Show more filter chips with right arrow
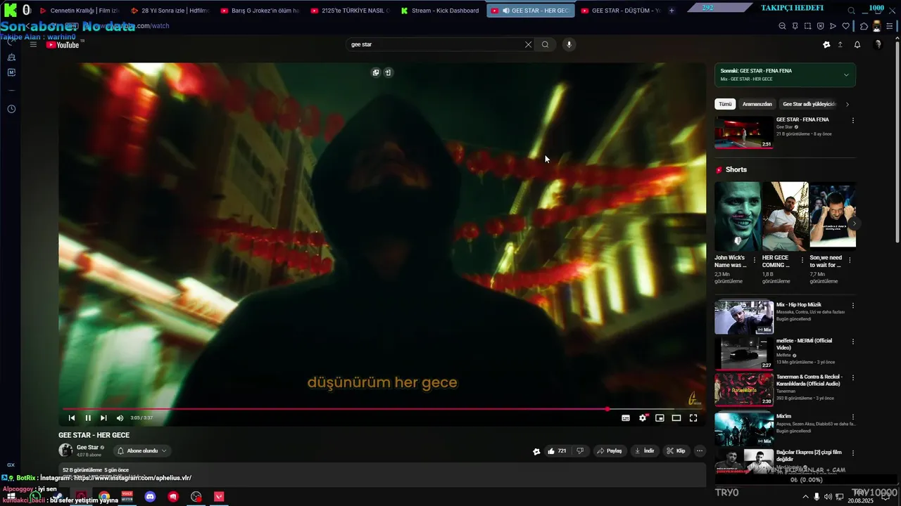Image resolution: width=901 pixels, height=506 pixels. [x=847, y=104]
